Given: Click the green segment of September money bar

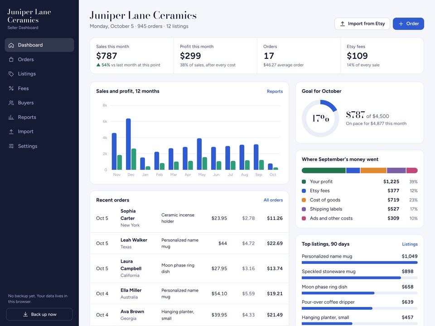Looking at the screenshot, I should coord(324,171).
